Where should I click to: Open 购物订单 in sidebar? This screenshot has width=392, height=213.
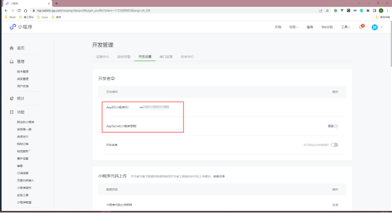[23, 144]
